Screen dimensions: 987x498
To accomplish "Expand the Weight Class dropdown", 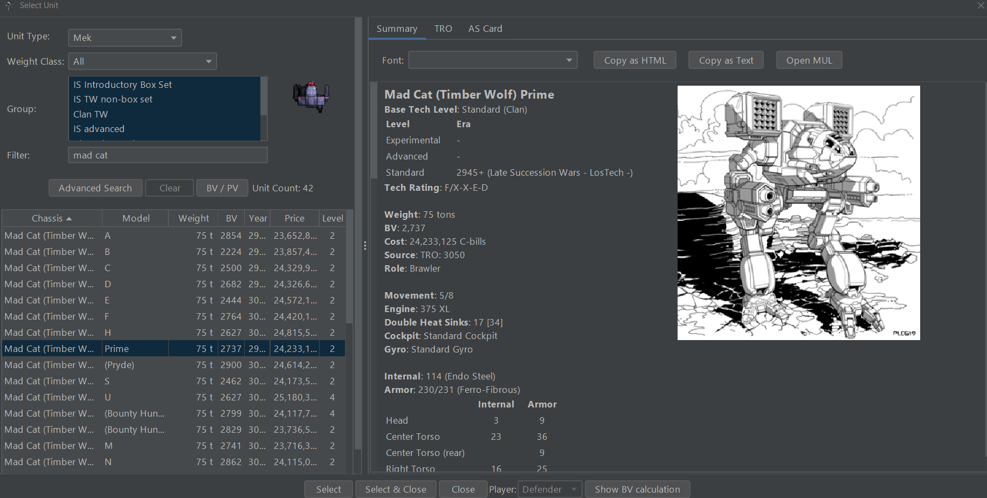I will (142, 61).
